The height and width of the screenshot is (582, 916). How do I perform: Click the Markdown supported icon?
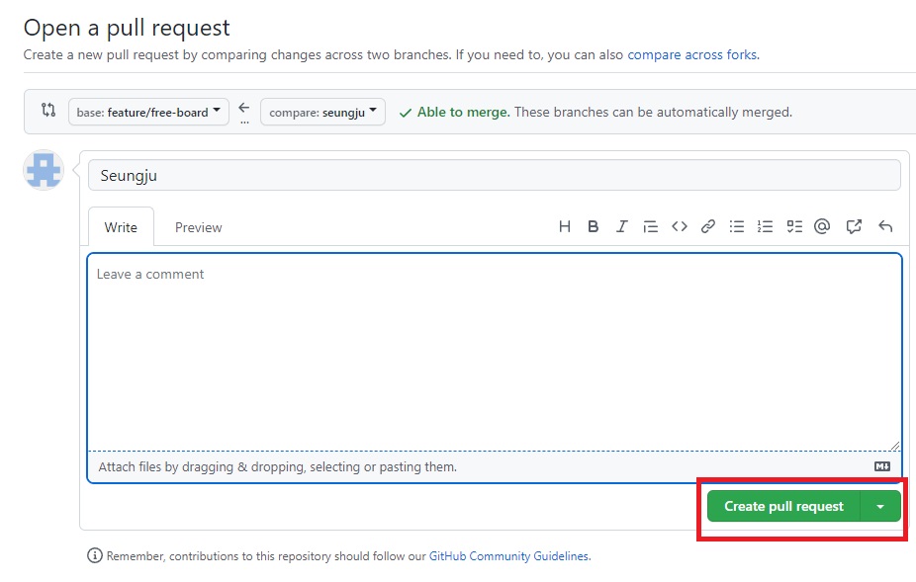882,466
